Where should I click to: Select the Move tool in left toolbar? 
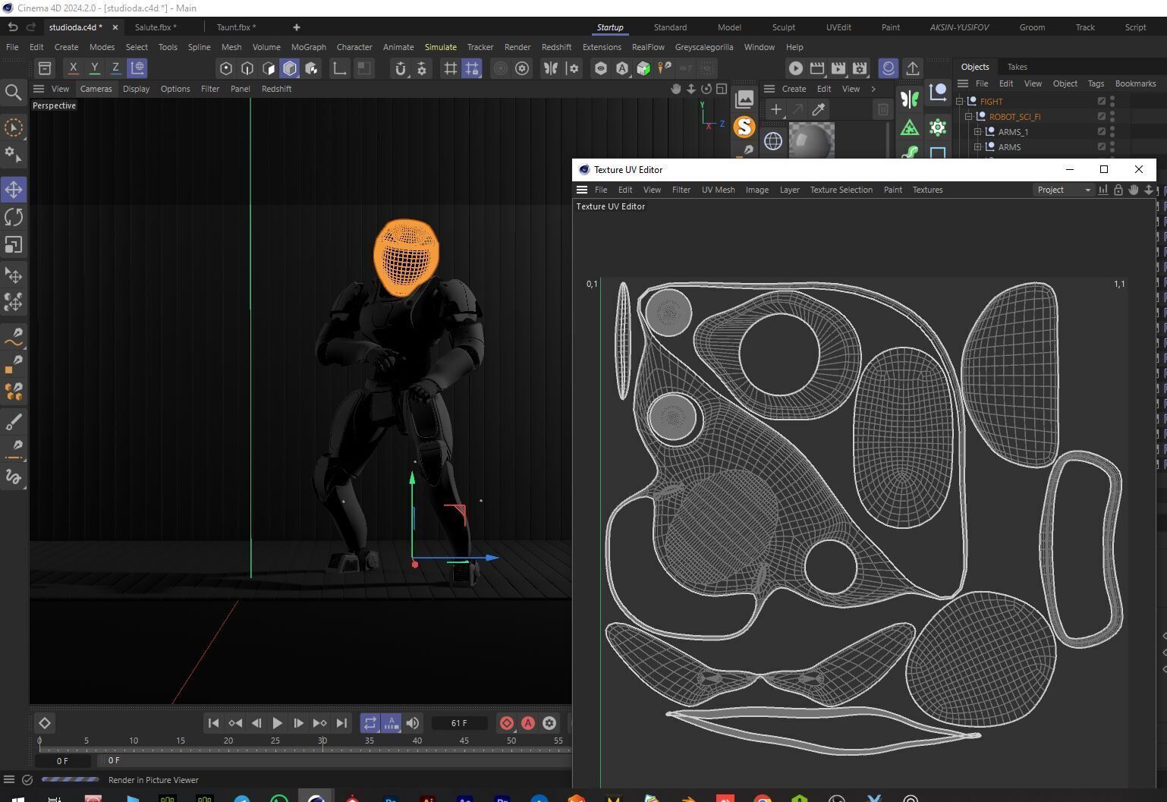pos(14,190)
